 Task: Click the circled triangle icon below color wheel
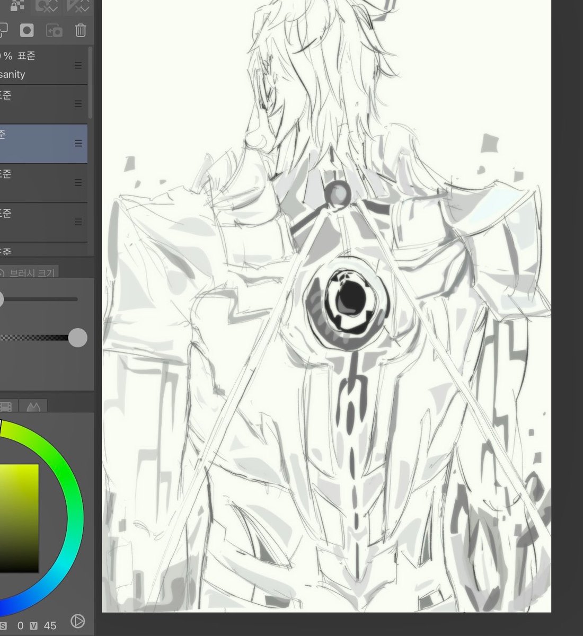[77, 621]
